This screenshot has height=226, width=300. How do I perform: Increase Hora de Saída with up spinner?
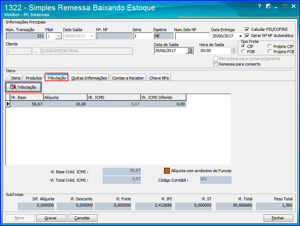(x=233, y=49)
